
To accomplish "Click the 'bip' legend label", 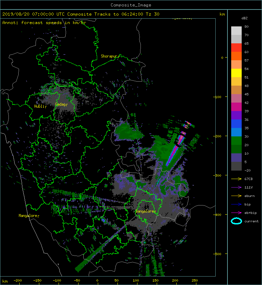I will pos(247,204).
